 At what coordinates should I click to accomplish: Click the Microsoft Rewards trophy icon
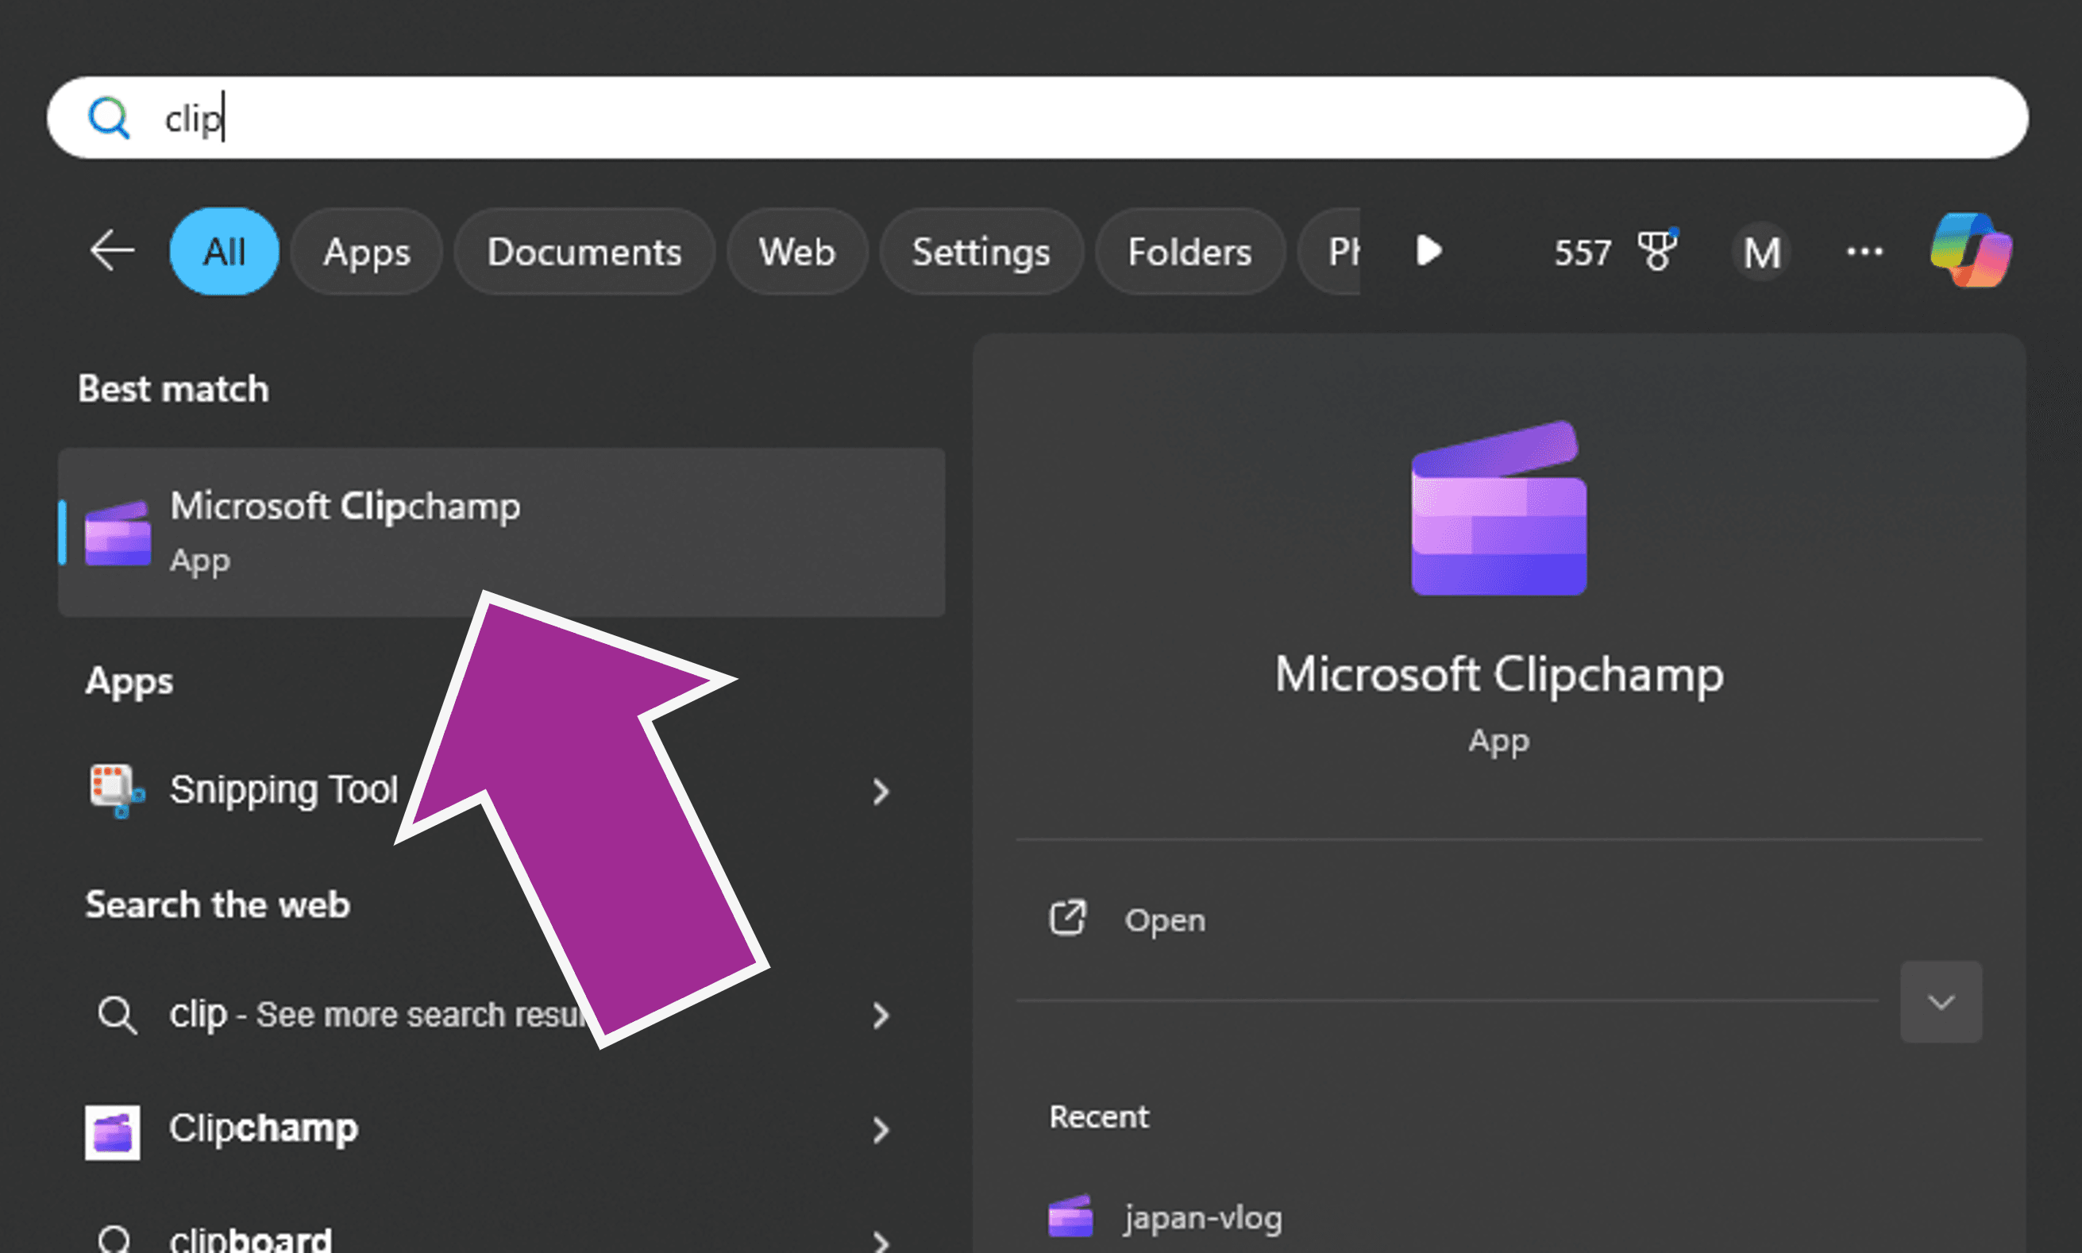(x=1657, y=251)
